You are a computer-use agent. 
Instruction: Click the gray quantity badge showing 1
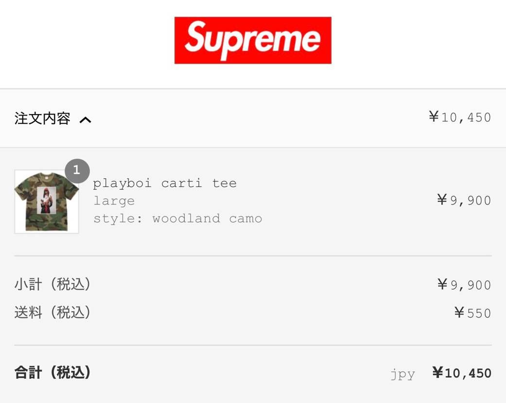coord(77,171)
